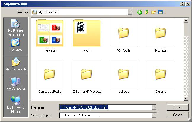Close the Save As dialog
The width and height of the screenshot is (192, 122).
pos(188,4)
